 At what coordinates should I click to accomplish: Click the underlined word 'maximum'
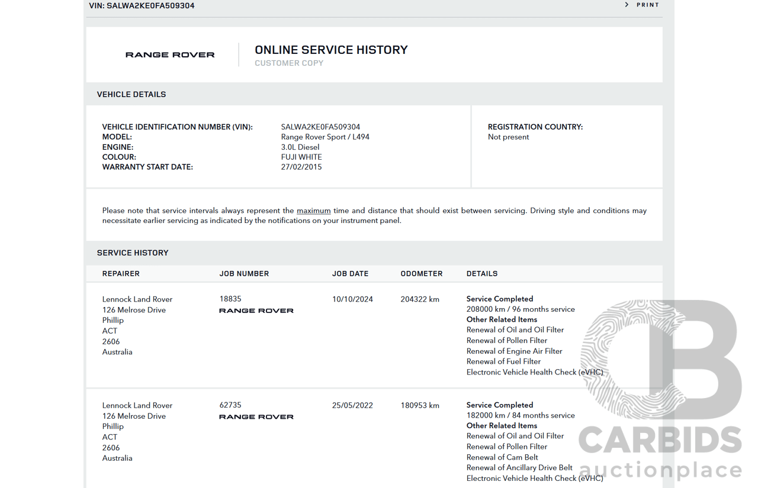click(x=313, y=211)
